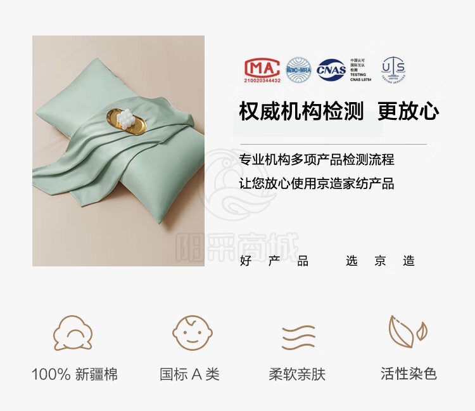Click the ilac-MRA round badge
Screen dimensions: 475x411
[x=299, y=70]
